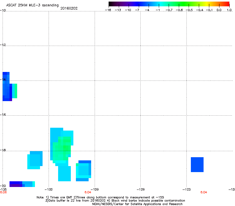Select the date text "20160202" under the title
The height and width of the screenshot is (206, 235).
pyautogui.click(x=69, y=8)
